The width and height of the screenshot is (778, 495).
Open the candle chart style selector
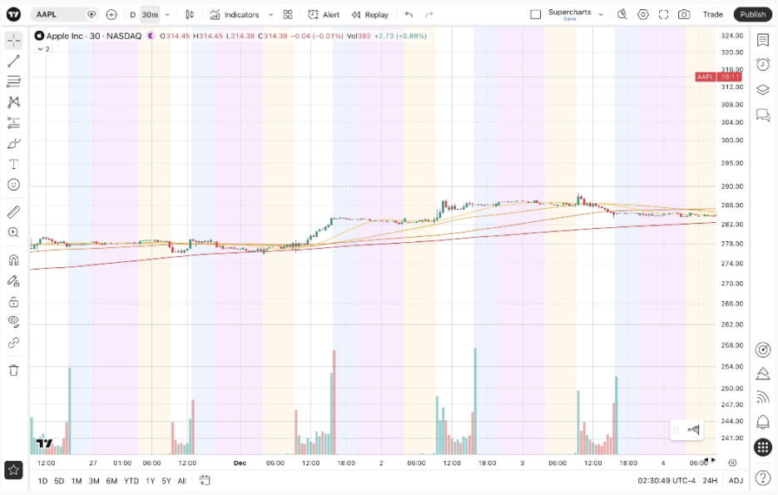pos(190,14)
